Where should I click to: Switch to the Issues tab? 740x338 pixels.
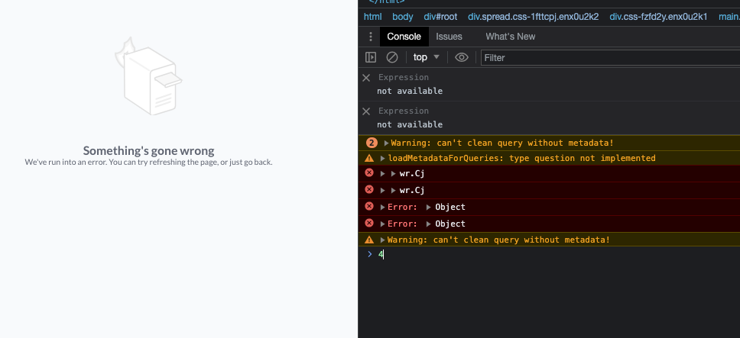[x=449, y=37]
